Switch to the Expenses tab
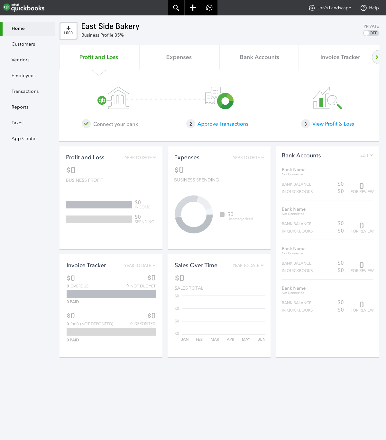The width and height of the screenshot is (386, 440). coord(179,57)
